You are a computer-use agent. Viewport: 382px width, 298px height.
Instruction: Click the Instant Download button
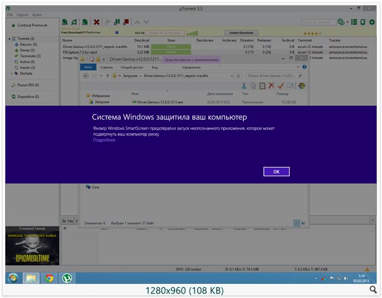(x=241, y=33)
